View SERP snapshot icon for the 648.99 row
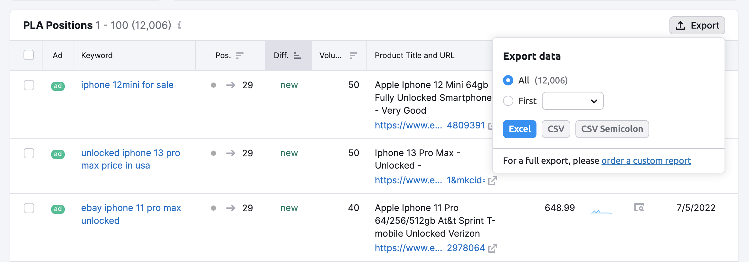Viewport: 749px width, 262px height. [639, 208]
